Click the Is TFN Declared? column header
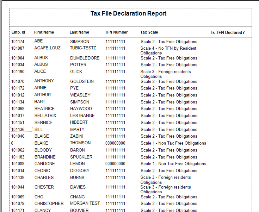 tap(228, 32)
